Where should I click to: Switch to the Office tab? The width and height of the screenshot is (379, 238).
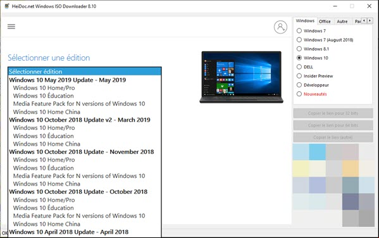tap(325, 22)
